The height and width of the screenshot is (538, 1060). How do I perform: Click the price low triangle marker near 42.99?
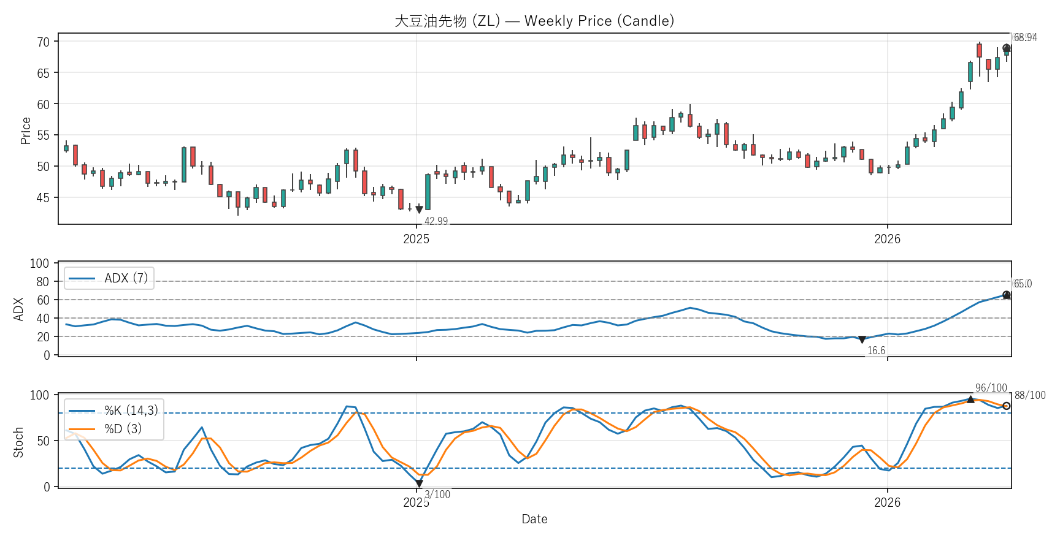coord(419,210)
